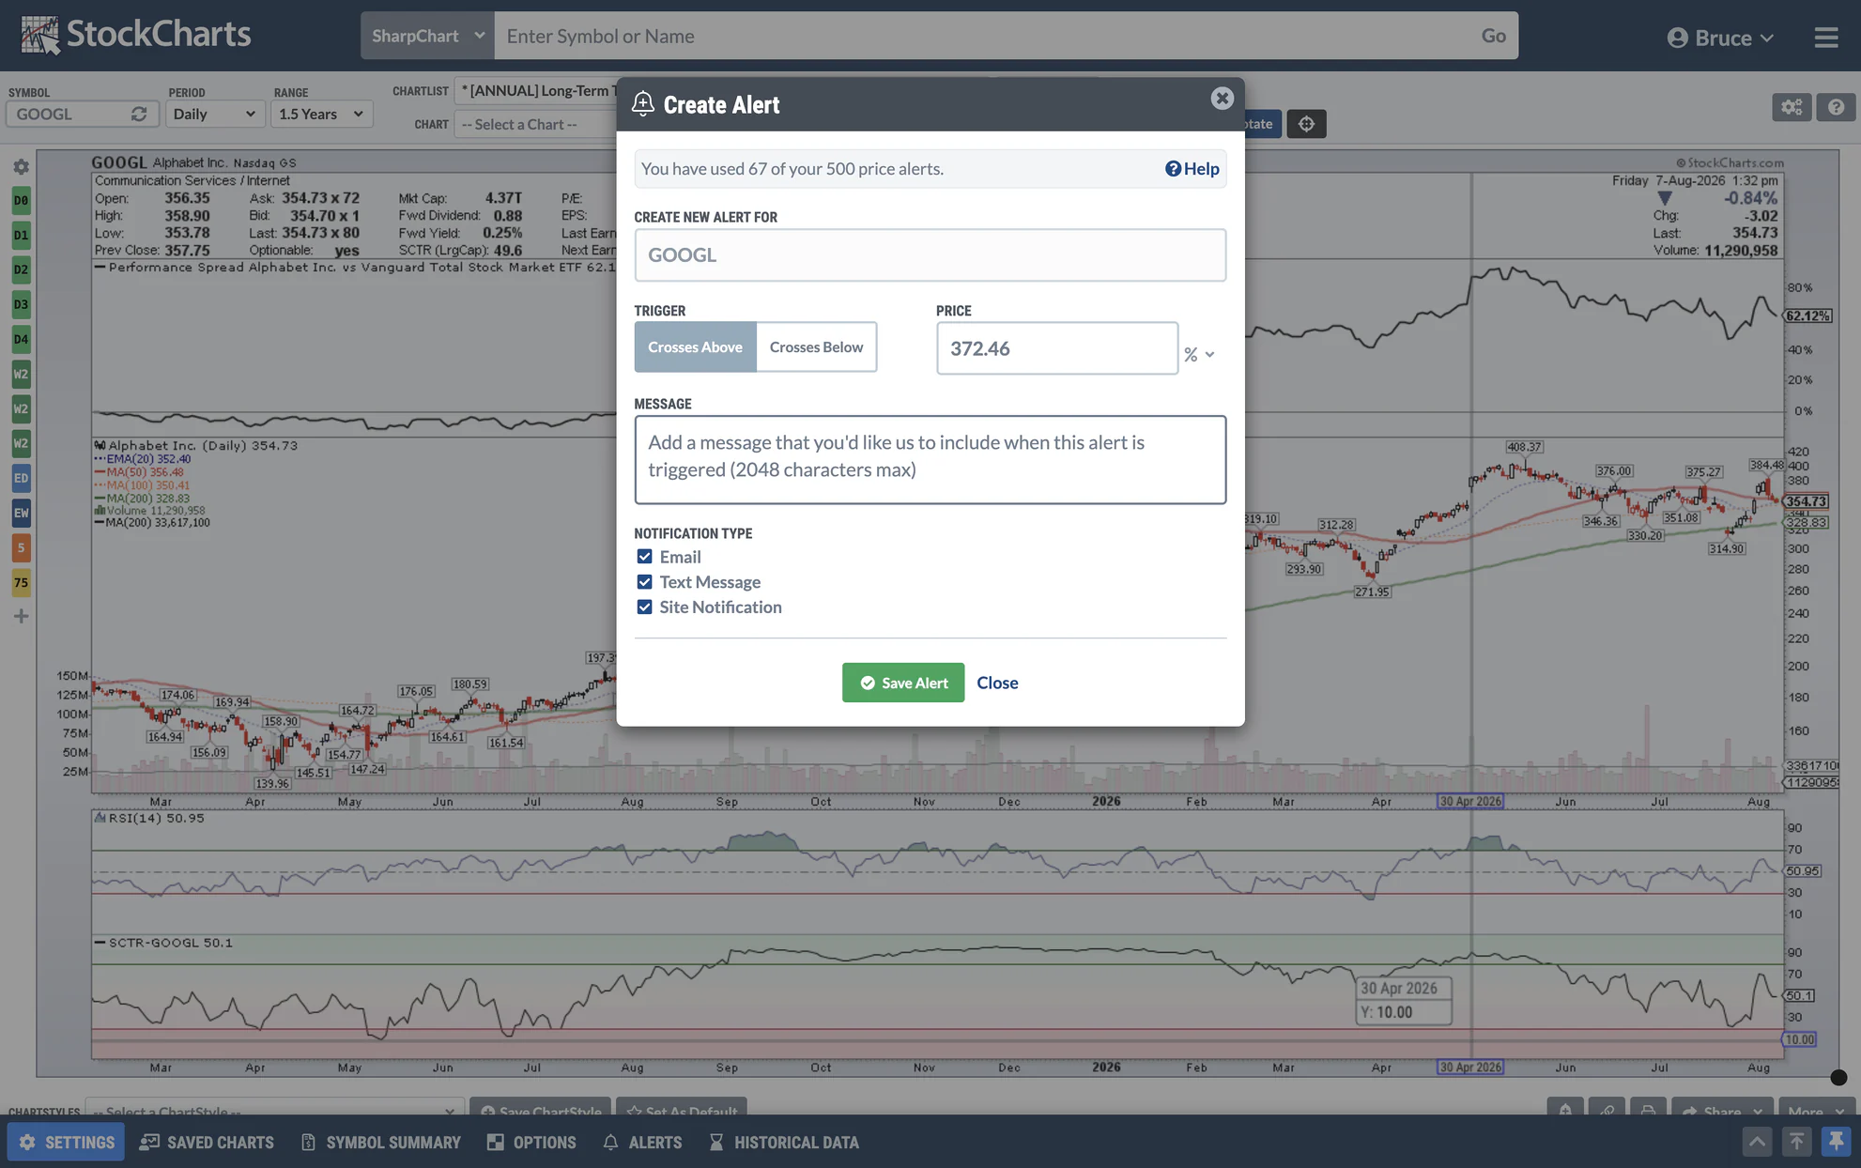
Task: Click the price alerts usage notice text
Action: coord(792,169)
